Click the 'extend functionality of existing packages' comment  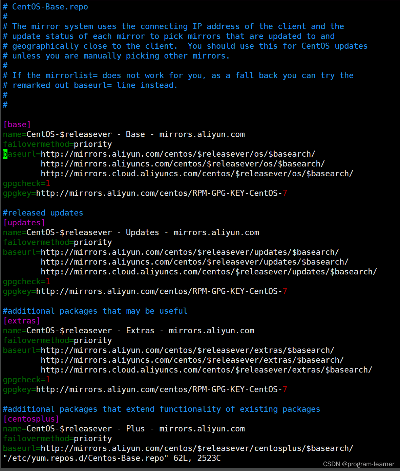[x=162, y=409]
